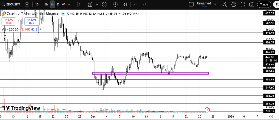Toggle the green market status dot
This screenshot has width=279, height=120.
click(x=63, y=14)
